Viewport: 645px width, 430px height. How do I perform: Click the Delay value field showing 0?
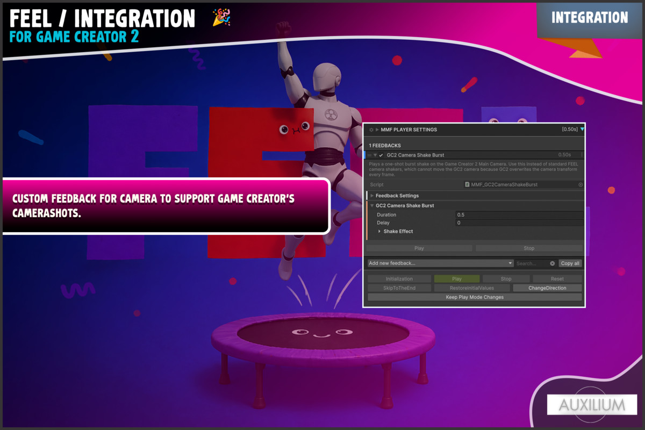(x=519, y=223)
